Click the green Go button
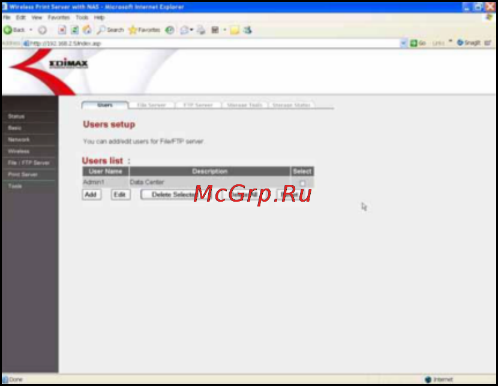The height and width of the screenshot is (386, 498). [x=418, y=43]
